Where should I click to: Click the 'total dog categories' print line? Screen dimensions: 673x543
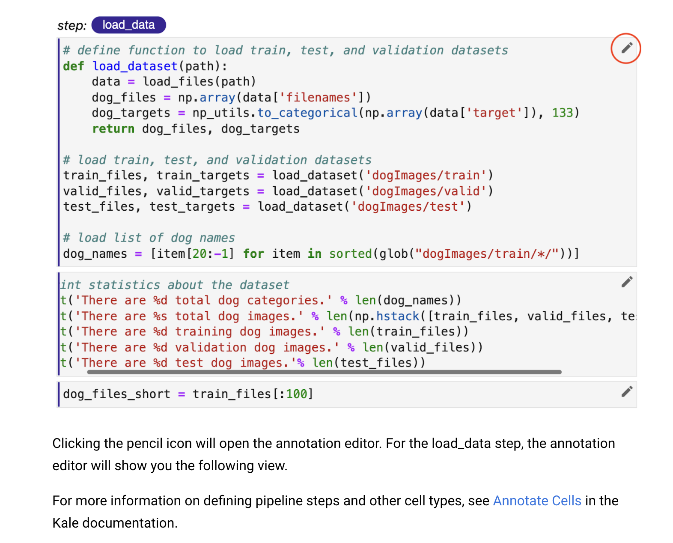(260, 300)
